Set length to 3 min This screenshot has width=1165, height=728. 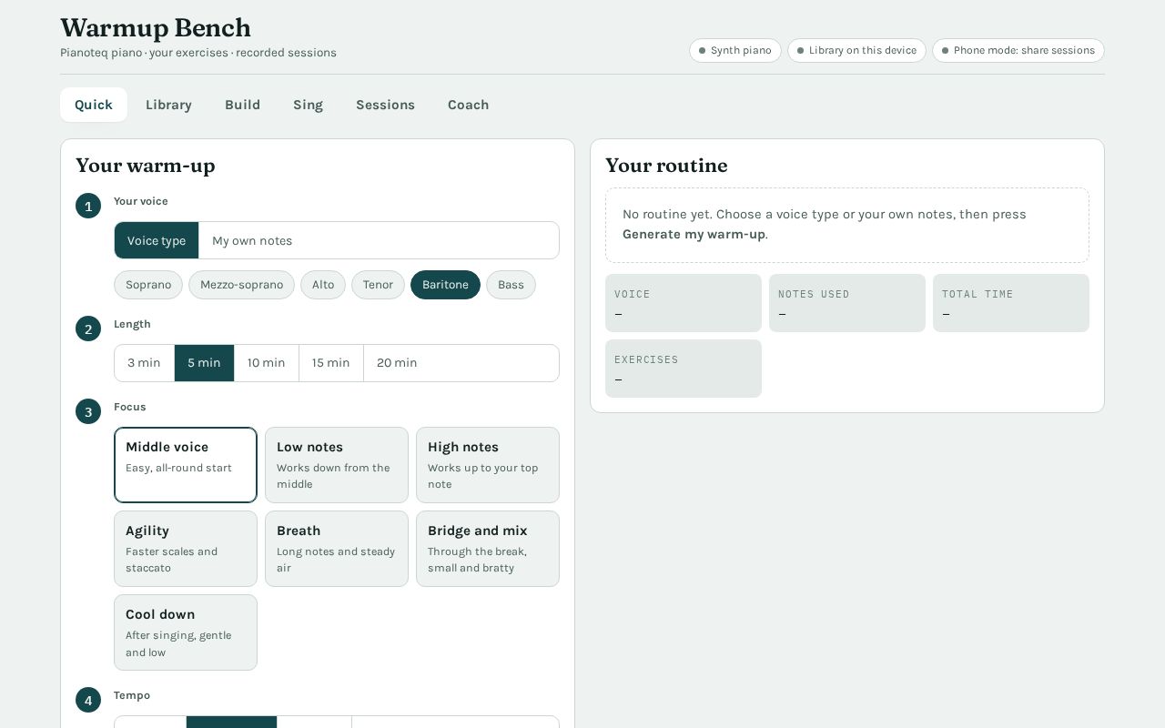144,363
